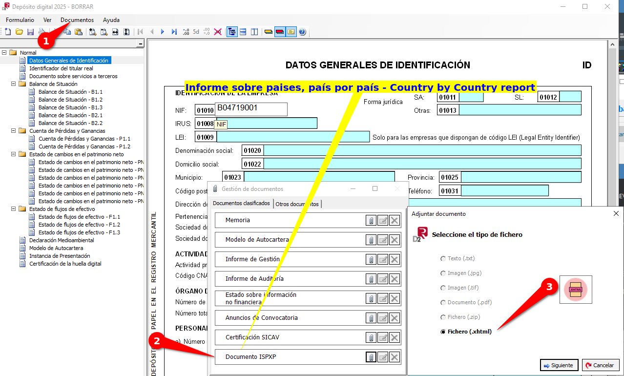Select Texto (.txt) file type
Image resolution: width=624 pixels, height=376 pixels.
(x=458, y=258)
